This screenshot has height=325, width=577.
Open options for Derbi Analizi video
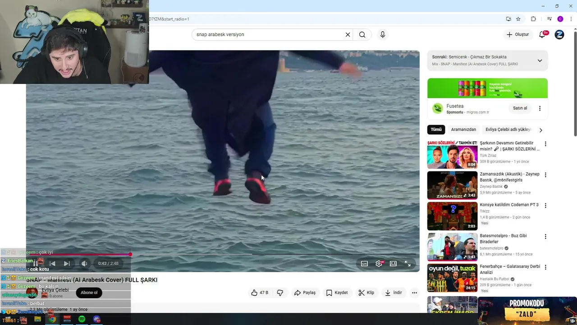(x=545, y=267)
